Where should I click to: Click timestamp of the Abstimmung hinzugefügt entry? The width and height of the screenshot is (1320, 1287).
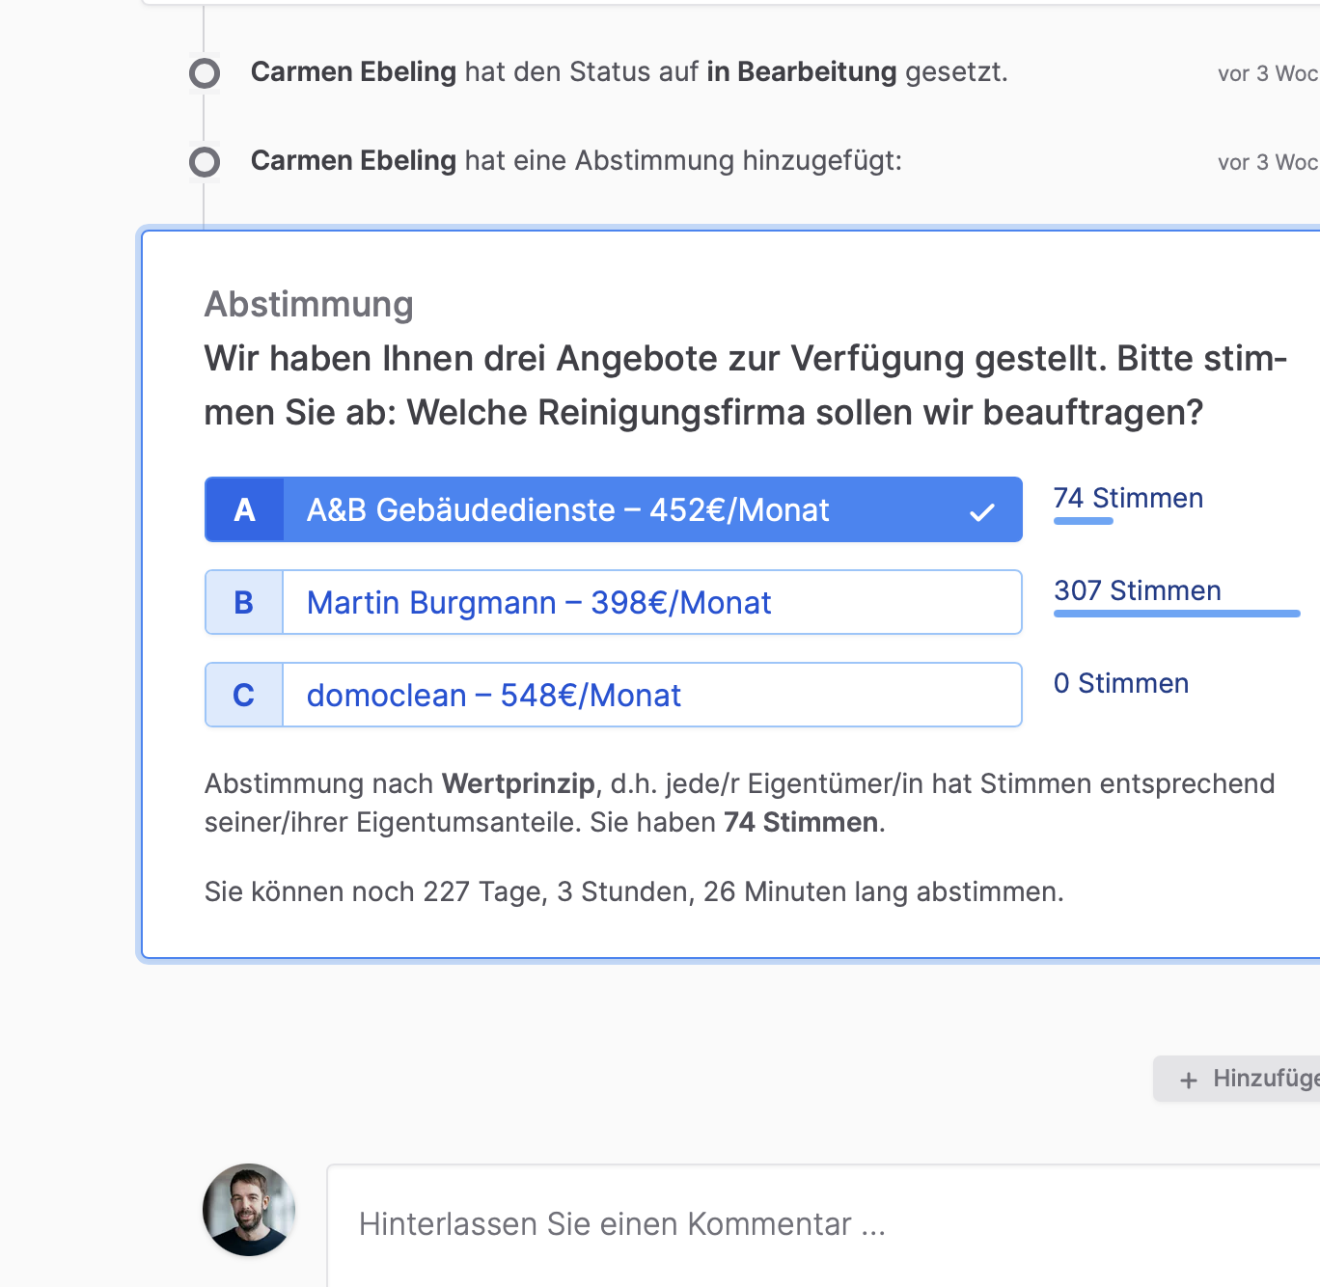coord(1266,162)
